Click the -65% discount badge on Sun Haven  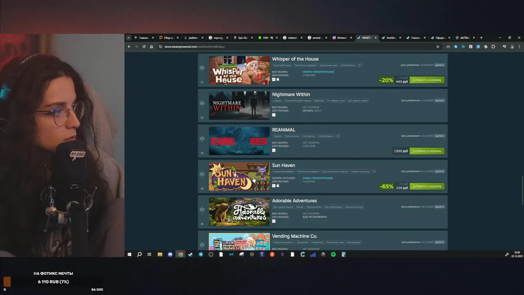[x=386, y=186]
